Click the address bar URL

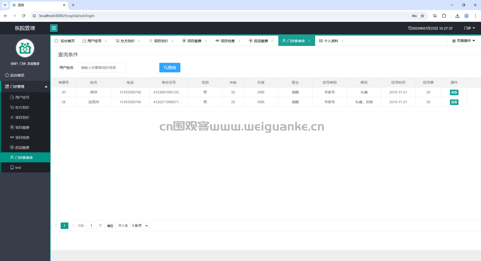(x=67, y=16)
